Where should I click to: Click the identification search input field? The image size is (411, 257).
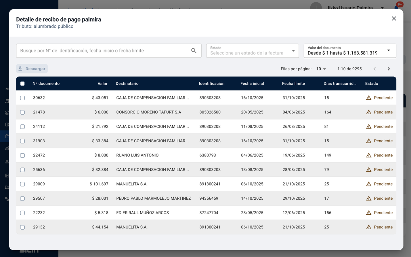point(104,51)
